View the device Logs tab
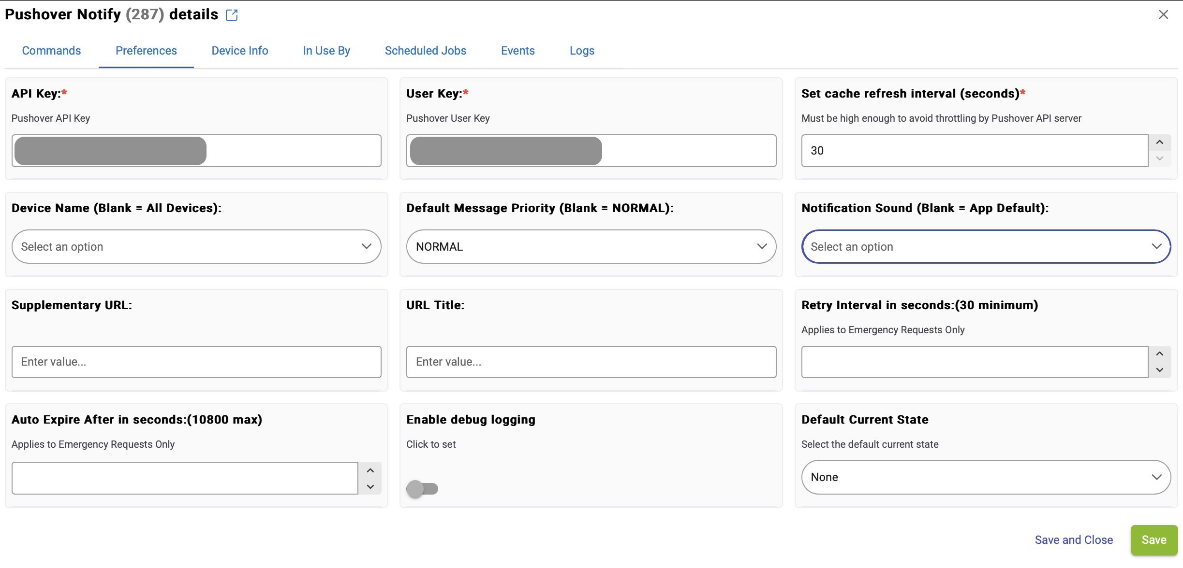Image resolution: width=1183 pixels, height=568 pixels. tap(582, 50)
